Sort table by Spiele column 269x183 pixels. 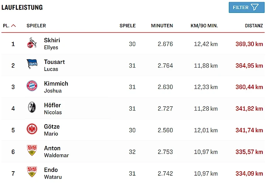coord(127,26)
